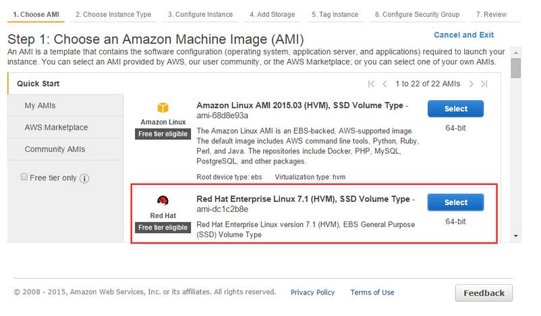Viewport: 541px width, 316px height.
Task: Click the AMI list scrollbar thumb
Action: tap(516, 68)
